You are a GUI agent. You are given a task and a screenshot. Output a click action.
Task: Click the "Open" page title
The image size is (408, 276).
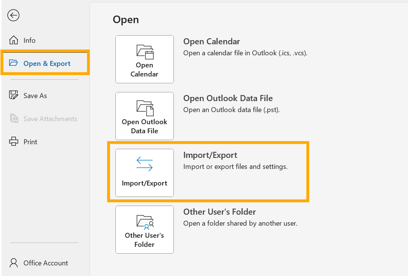pos(126,20)
